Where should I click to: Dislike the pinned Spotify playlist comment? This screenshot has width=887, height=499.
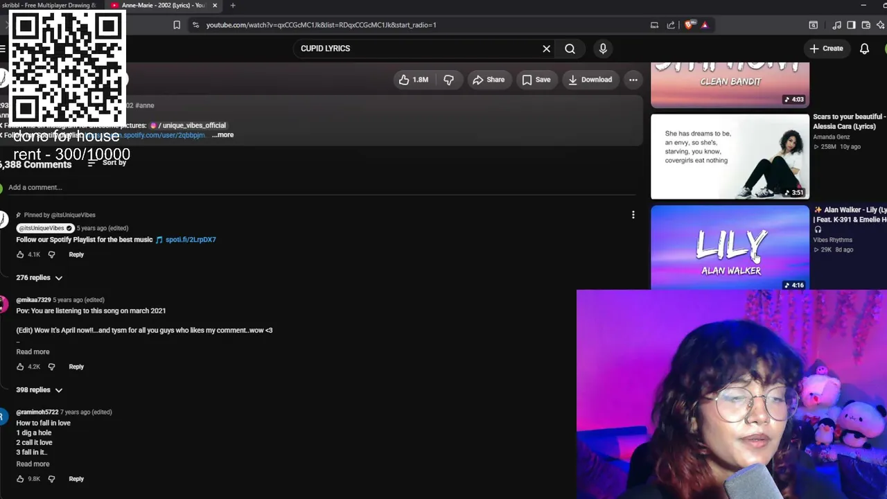51,254
